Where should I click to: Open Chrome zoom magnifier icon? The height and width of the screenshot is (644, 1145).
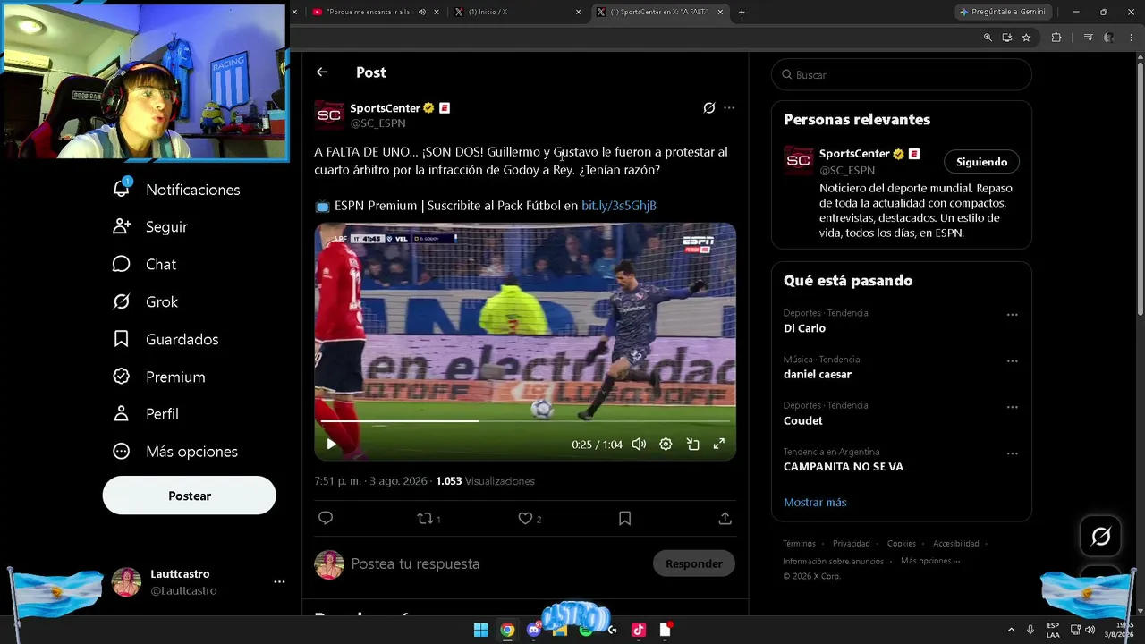[x=988, y=38]
